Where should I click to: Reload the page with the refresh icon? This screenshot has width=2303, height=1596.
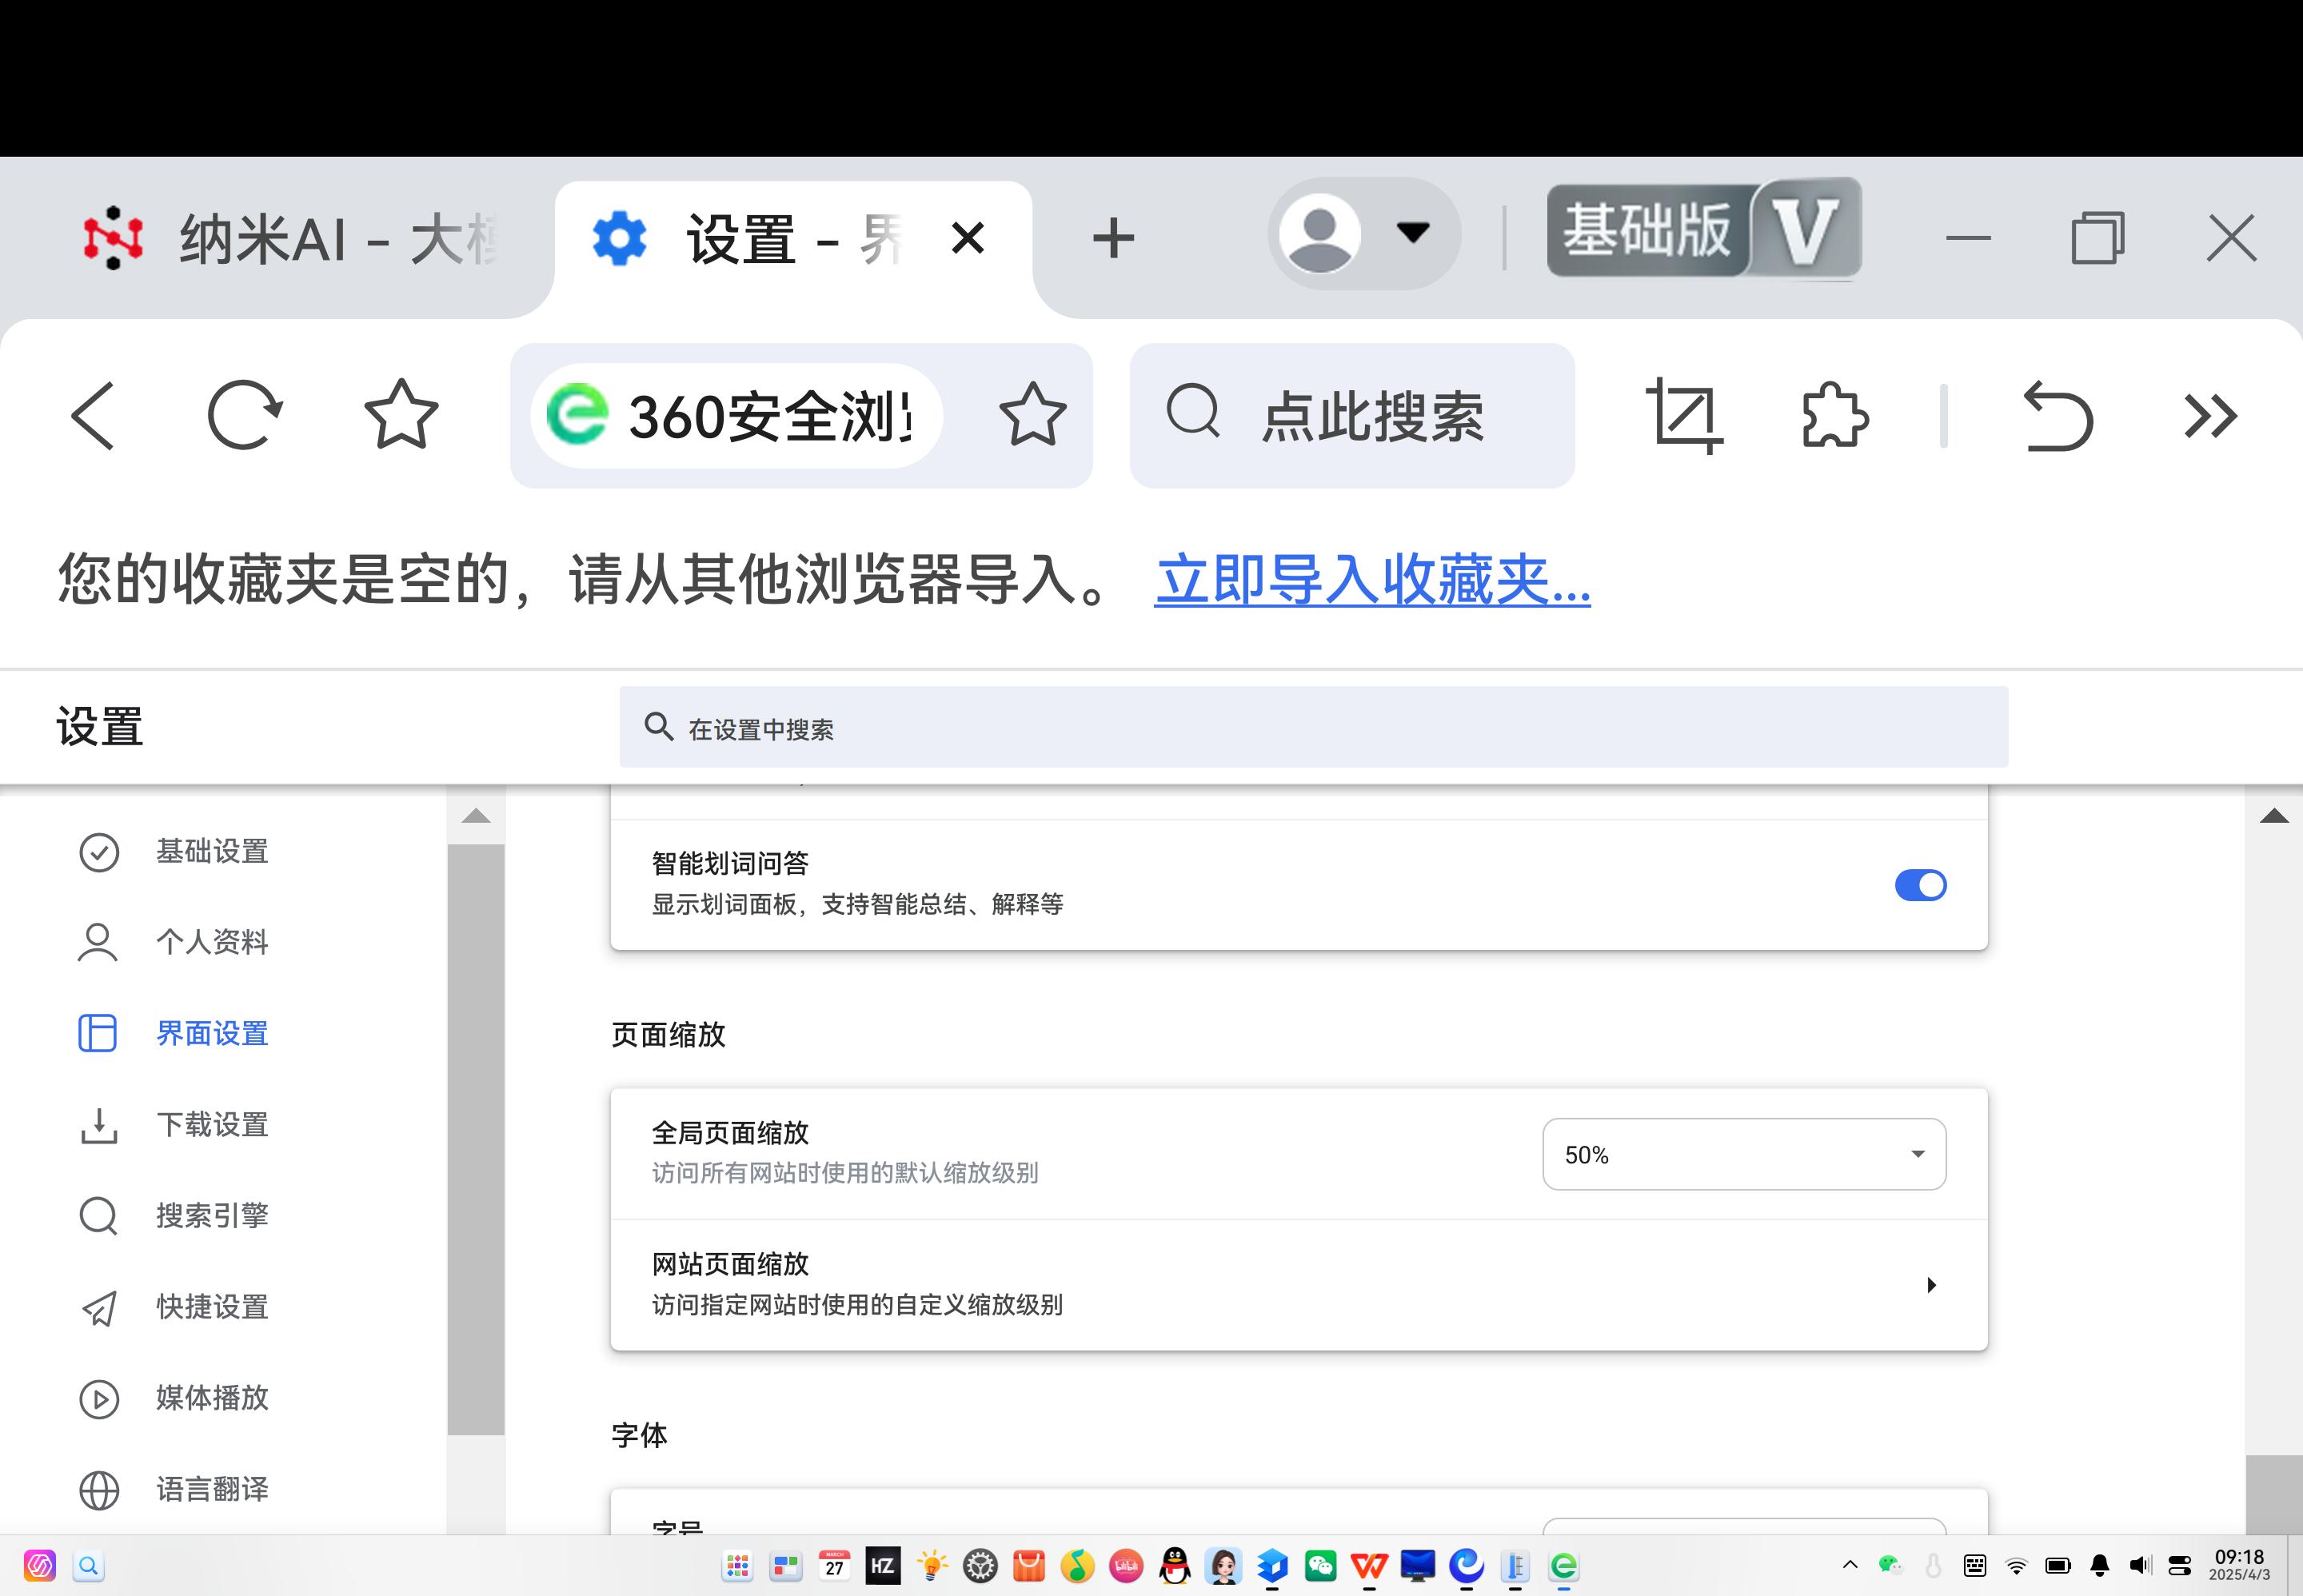(x=244, y=415)
